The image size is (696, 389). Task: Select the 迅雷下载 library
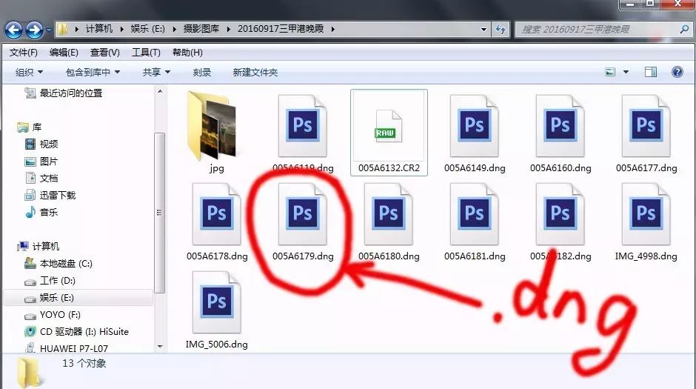(58, 195)
